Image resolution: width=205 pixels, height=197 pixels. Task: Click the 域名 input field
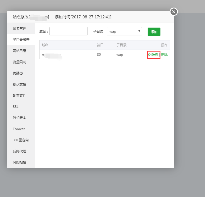coord(69,31)
